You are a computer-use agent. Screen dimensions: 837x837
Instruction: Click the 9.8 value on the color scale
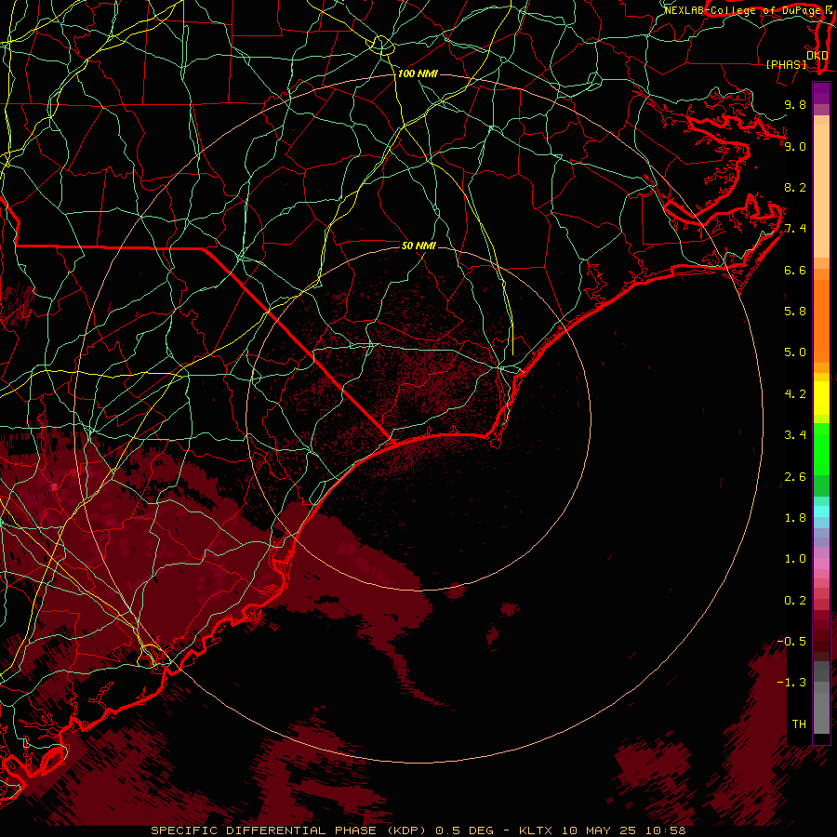(795, 104)
